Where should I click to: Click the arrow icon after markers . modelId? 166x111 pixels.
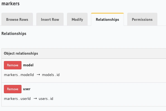coord(38,75)
